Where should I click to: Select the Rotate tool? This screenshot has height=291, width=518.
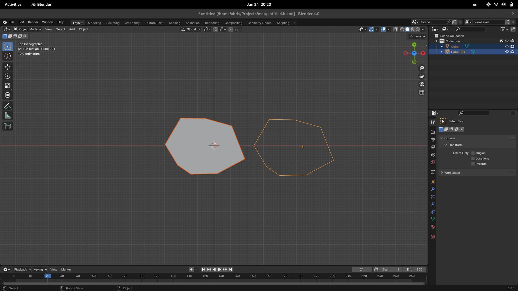click(8, 76)
